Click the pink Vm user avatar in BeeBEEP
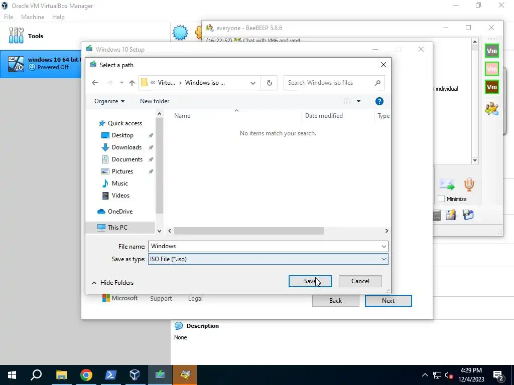This screenshot has width=514, height=385. pos(492,69)
